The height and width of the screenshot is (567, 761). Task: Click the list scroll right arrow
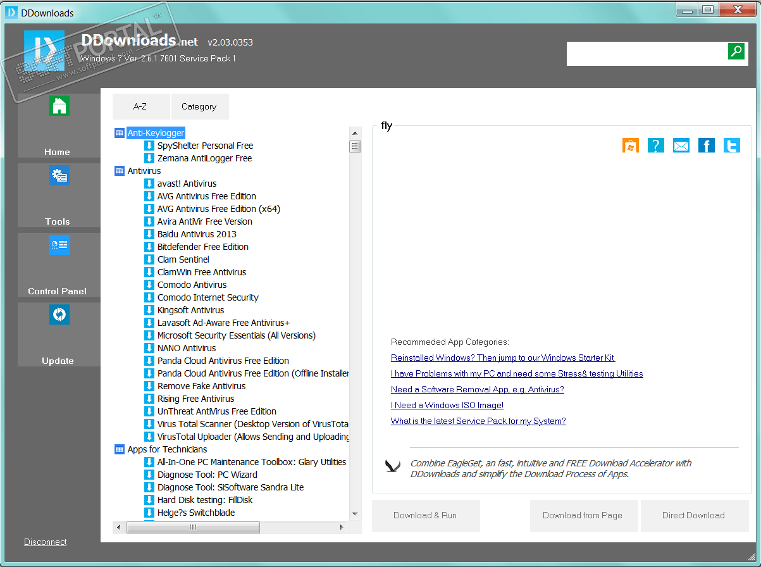(x=342, y=526)
